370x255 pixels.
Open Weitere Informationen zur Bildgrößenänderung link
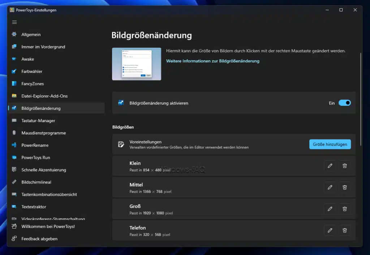tap(212, 61)
